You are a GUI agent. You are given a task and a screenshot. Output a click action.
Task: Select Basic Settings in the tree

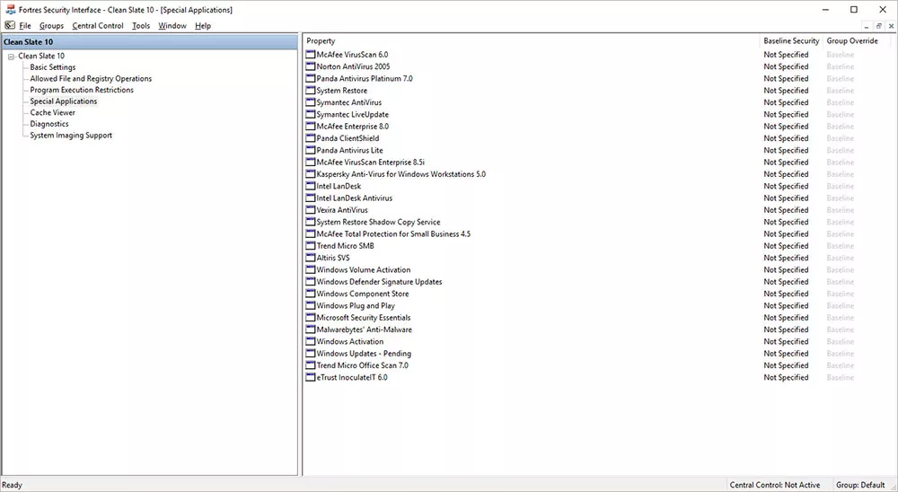[x=53, y=67]
